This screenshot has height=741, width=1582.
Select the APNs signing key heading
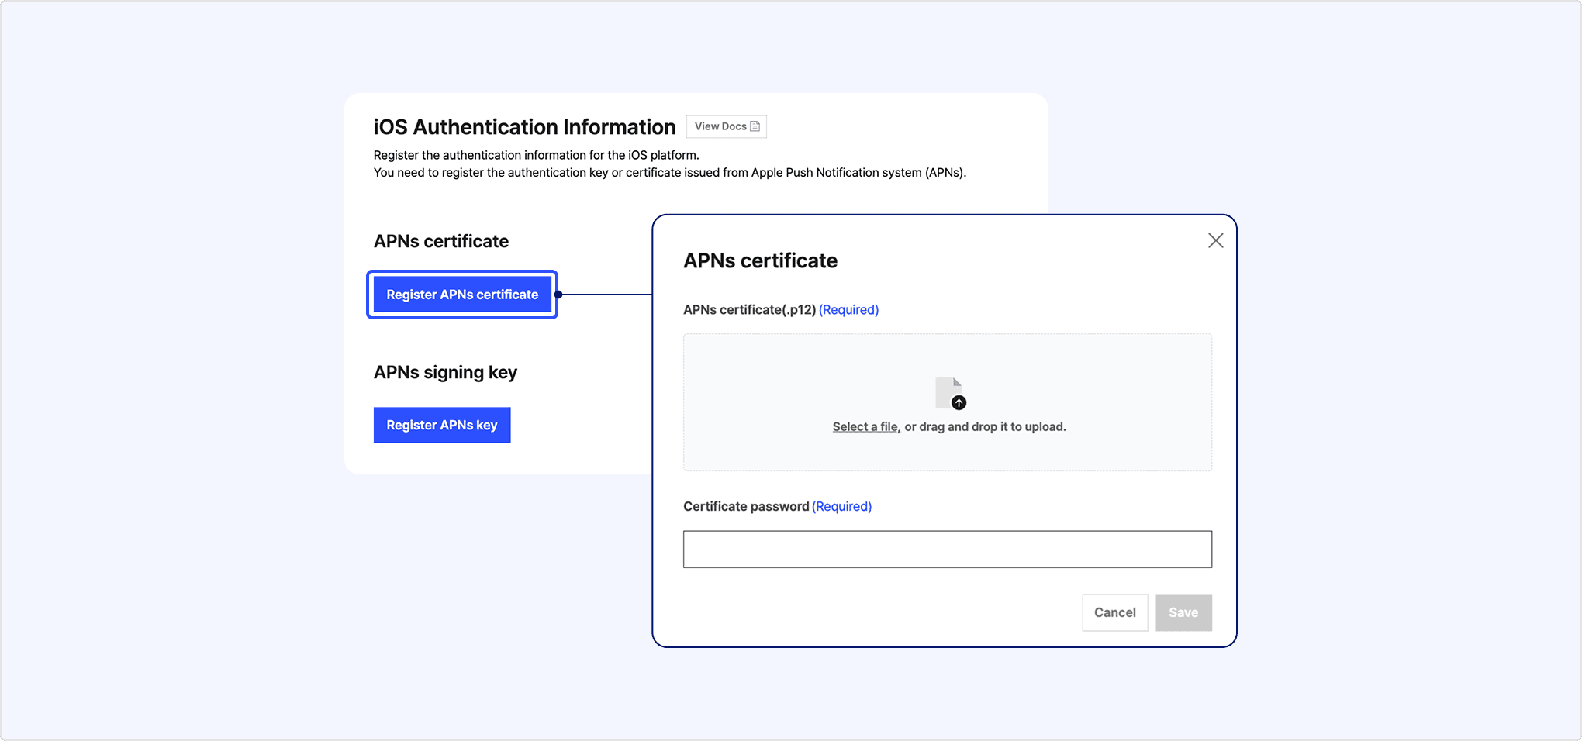pyautogui.click(x=445, y=373)
